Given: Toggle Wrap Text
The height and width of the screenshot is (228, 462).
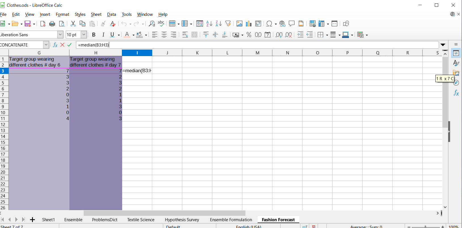Looking at the screenshot, I should tap(185, 35).
